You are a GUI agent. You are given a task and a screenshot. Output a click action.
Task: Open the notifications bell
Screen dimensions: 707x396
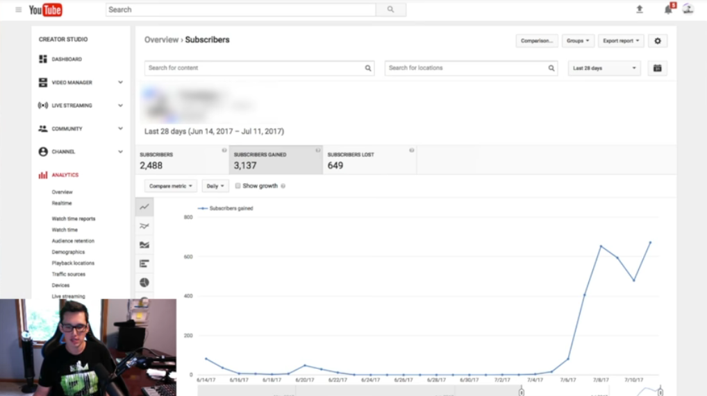(668, 10)
